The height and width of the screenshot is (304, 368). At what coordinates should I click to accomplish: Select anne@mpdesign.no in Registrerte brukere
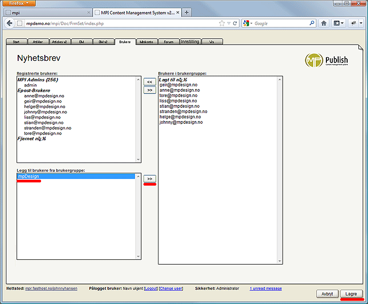[x=44, y=96]
